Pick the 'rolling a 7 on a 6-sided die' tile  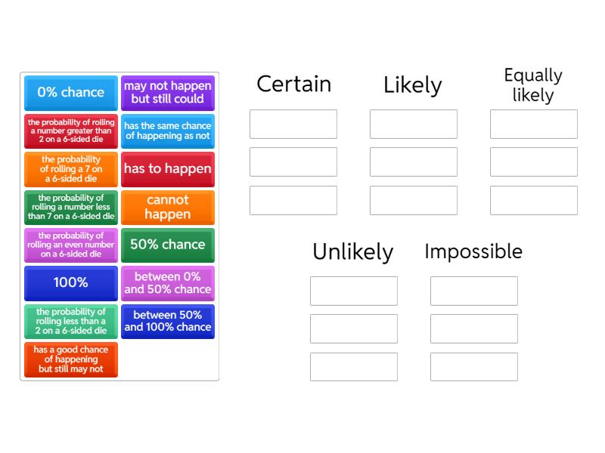71,169
